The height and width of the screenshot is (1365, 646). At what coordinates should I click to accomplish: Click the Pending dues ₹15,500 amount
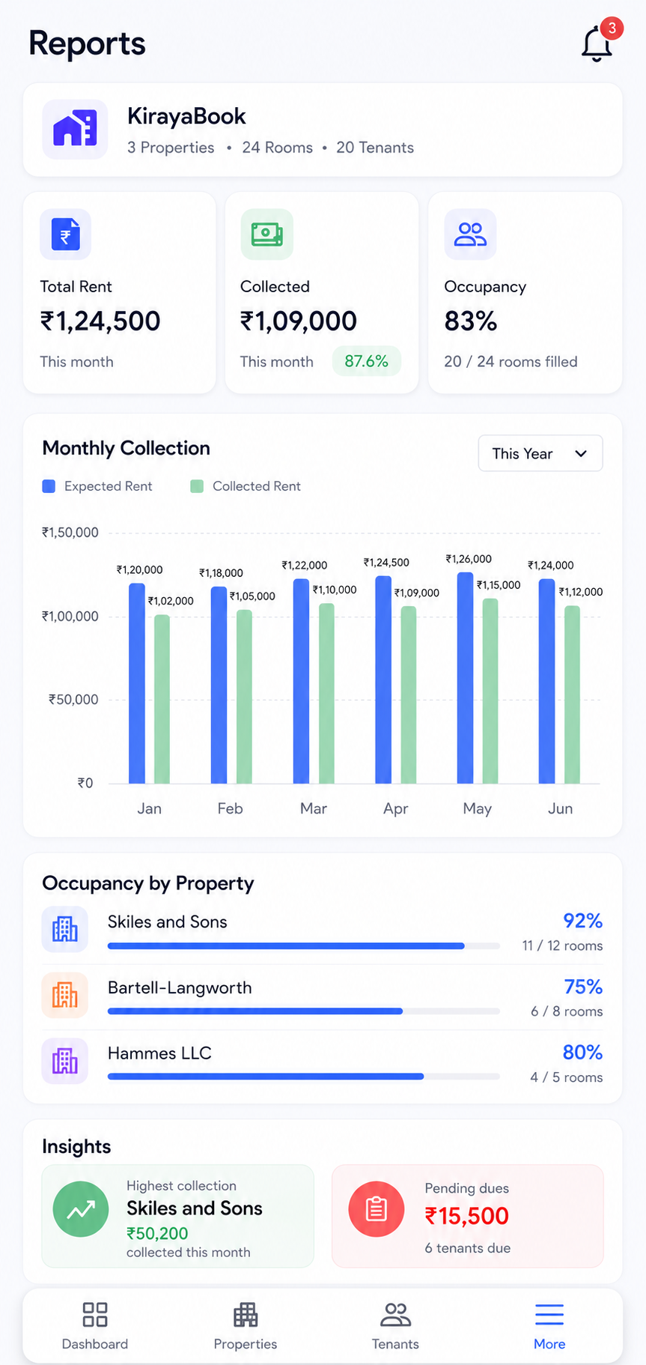[467, 1216]
